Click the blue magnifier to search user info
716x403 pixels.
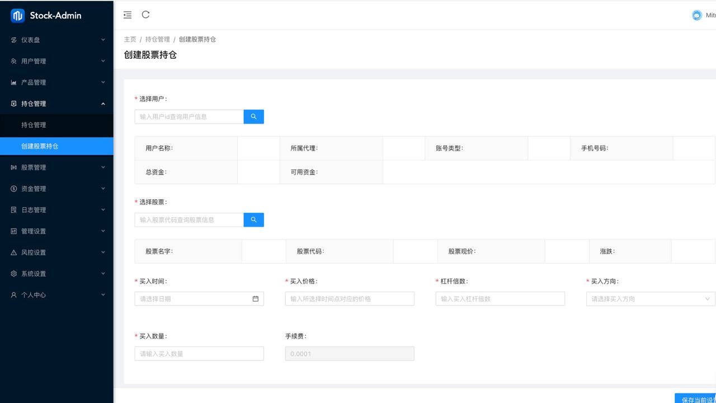(253, 116)
